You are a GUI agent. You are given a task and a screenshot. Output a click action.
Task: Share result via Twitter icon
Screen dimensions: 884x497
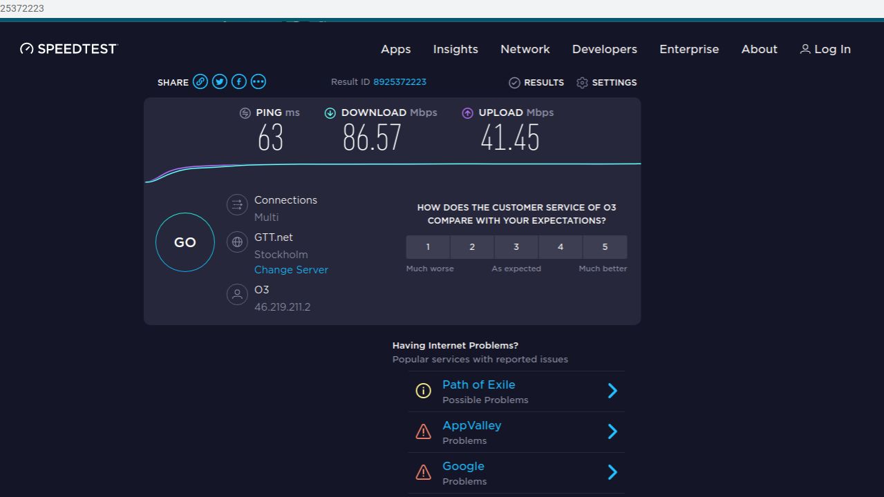point(220,81)
